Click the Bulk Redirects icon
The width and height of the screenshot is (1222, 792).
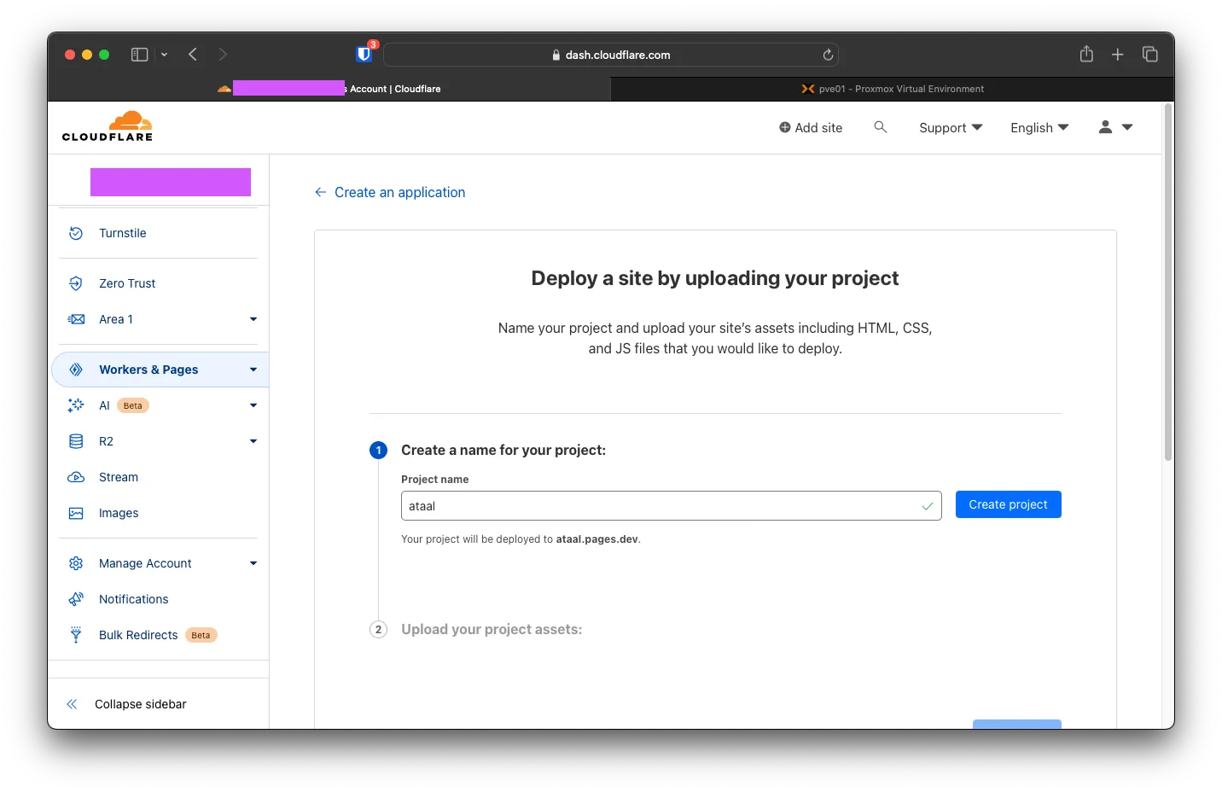[x=76, y=635]
